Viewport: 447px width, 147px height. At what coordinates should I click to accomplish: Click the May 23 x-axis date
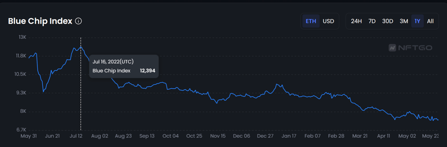(x=430, y=136)
